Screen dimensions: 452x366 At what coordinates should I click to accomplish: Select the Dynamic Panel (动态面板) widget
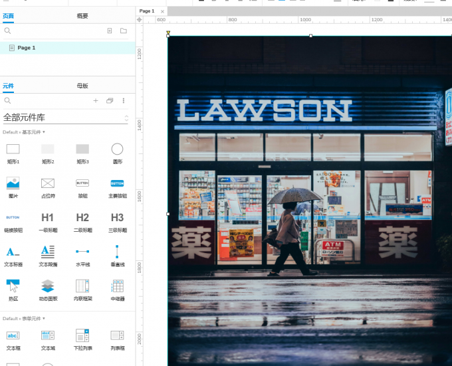pos(48,290)
